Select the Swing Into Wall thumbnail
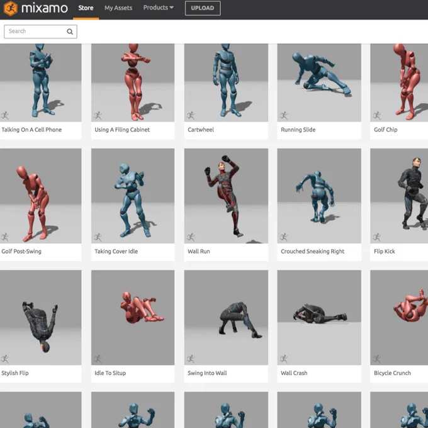Viewport: 428px width, 428px height. click(226, 318)
